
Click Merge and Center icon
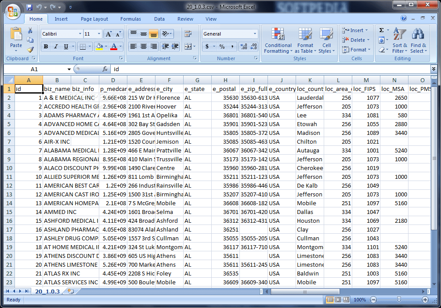coord(188,47)
